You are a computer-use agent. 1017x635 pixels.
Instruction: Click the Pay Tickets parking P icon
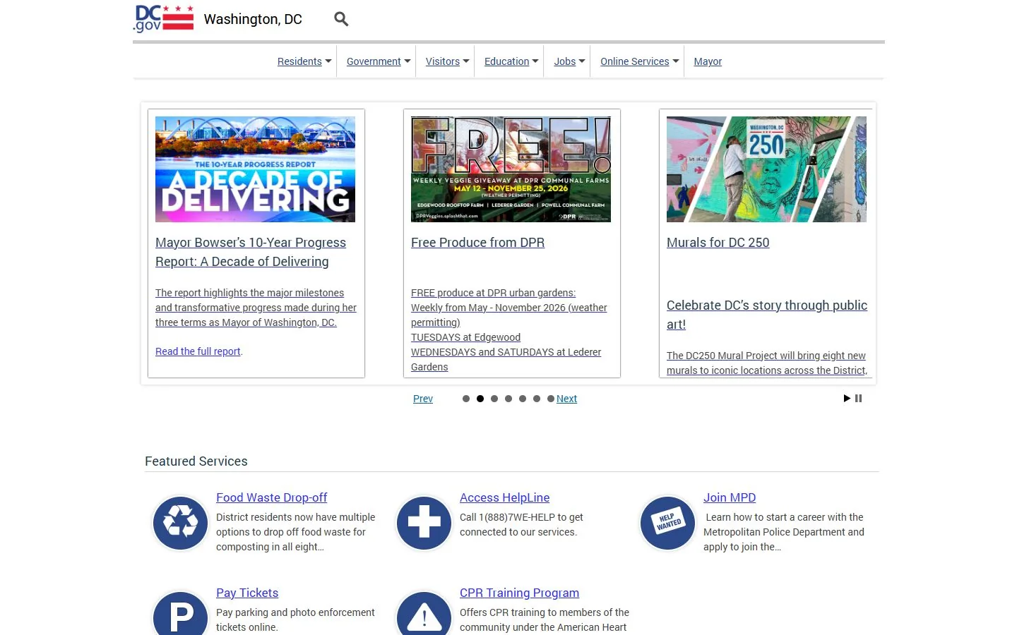click(180, 614)
